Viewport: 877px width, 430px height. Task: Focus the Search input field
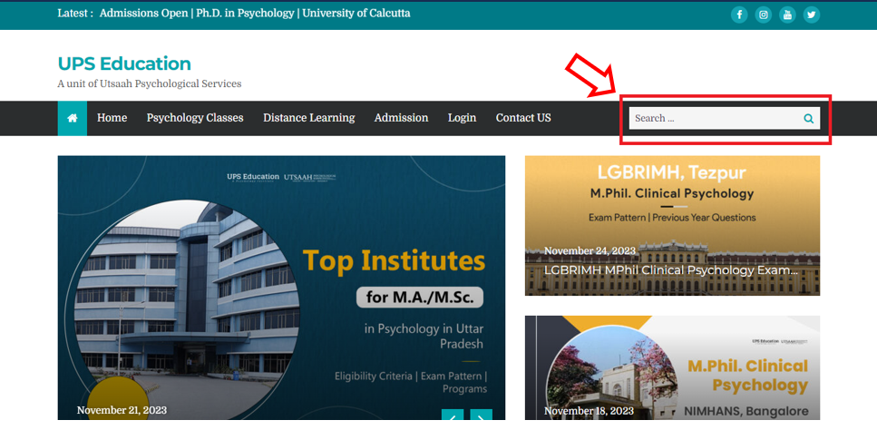[x=725, y=119]
